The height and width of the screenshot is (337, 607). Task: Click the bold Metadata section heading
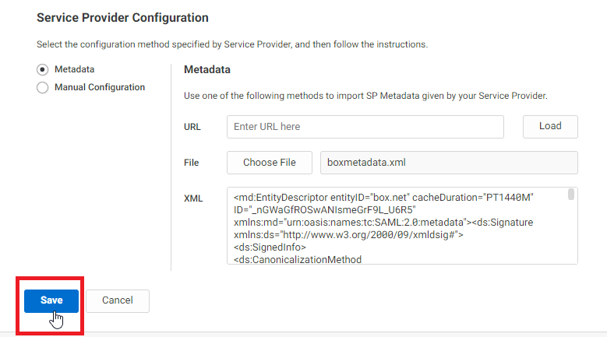pos(207,69)
